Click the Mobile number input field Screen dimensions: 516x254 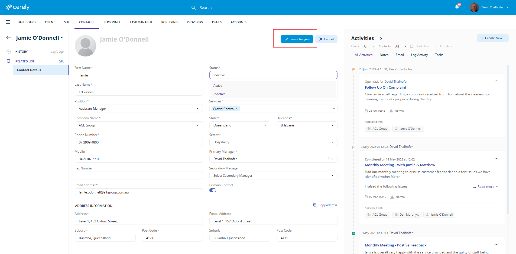tap(138, 159)
